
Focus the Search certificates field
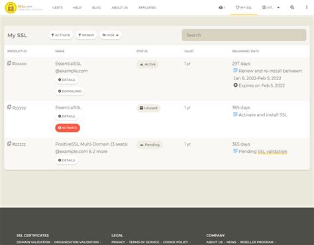(244, 35)
